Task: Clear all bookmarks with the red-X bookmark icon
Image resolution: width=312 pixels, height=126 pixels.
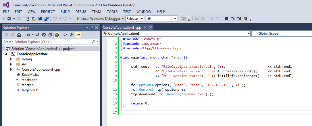Action: [245, 19]
